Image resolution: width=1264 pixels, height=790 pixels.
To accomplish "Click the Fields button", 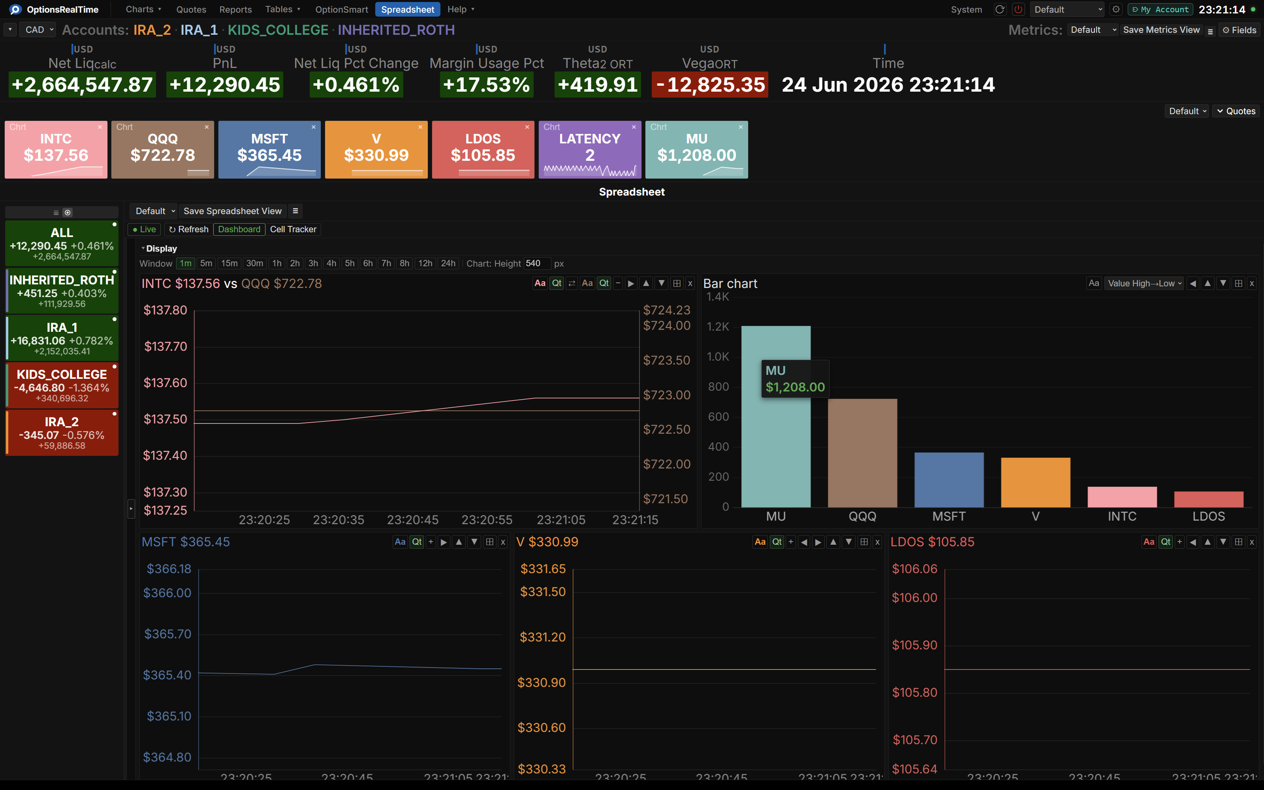I will pos(1240,30).
